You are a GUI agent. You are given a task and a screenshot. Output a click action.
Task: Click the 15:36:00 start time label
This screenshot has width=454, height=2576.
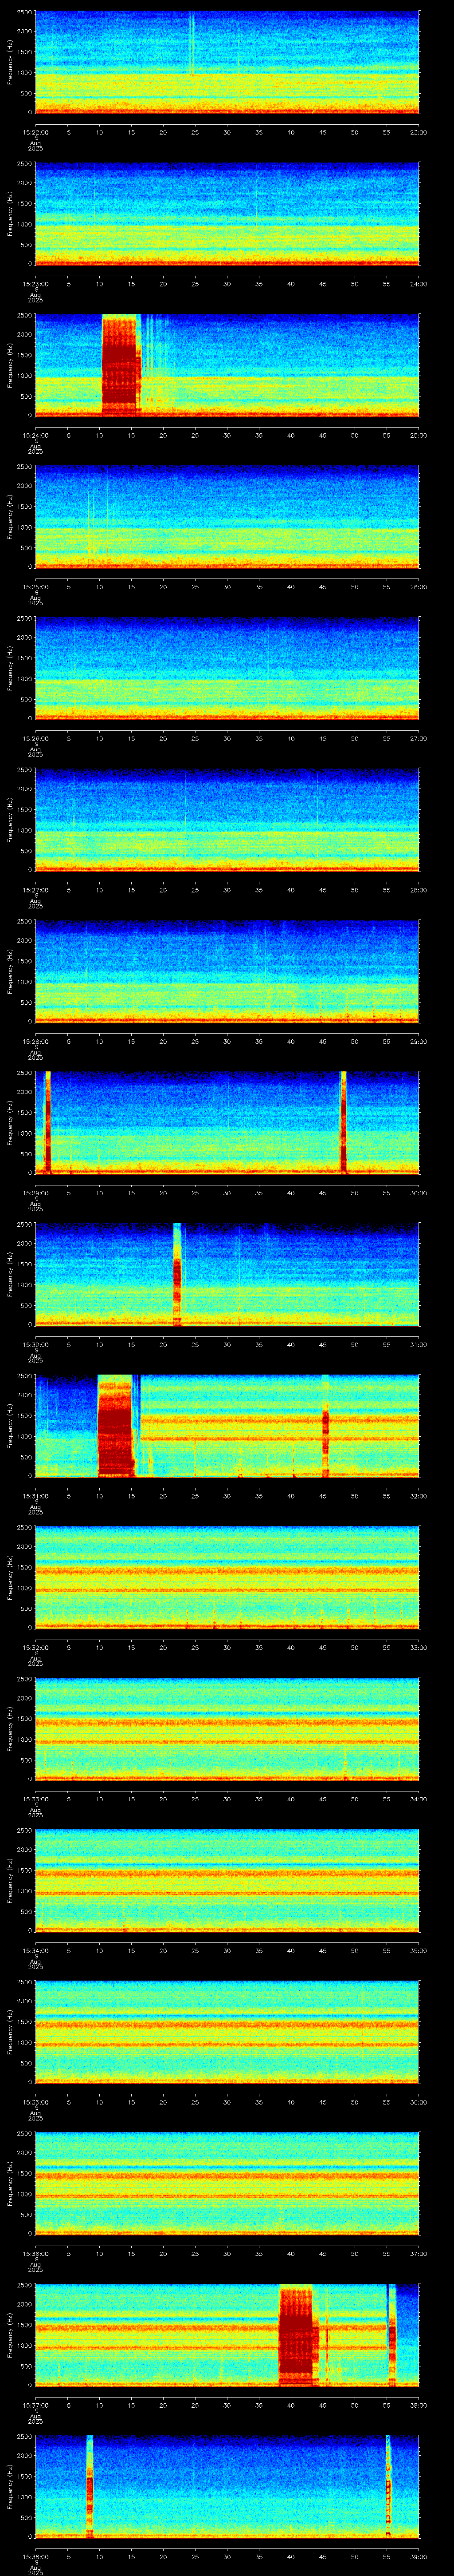point(35,2253)
